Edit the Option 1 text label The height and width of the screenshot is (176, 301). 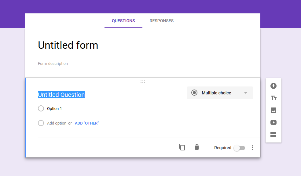tap(54, 109)
